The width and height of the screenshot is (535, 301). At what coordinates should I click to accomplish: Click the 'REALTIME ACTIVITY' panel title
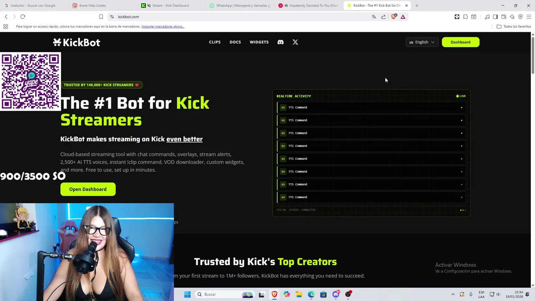pos(293,96)
